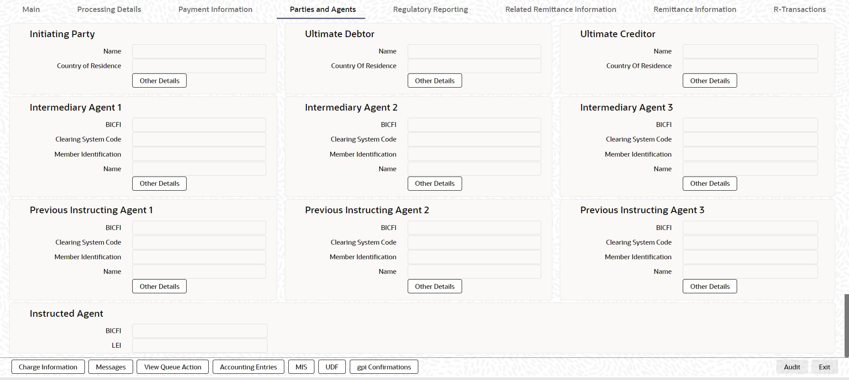Viewport: 849px width, 380px height.
Task: Click Previous Instructing Agent 1 Clearing System Code field
Action: point(199,242)
